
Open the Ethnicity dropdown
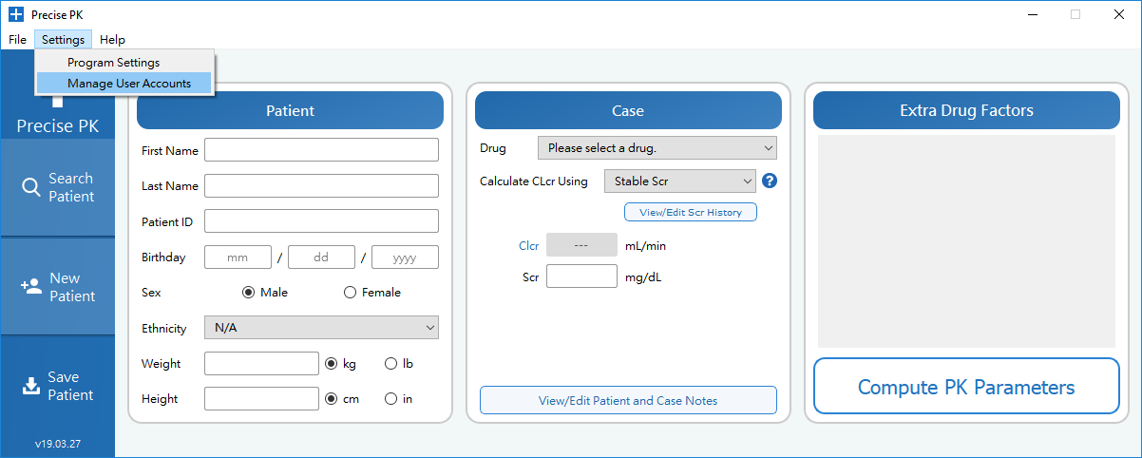pos(321,328)
